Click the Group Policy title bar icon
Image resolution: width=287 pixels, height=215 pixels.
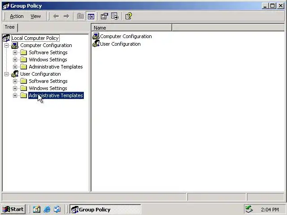pyautogui.click(x=6, y=6)
